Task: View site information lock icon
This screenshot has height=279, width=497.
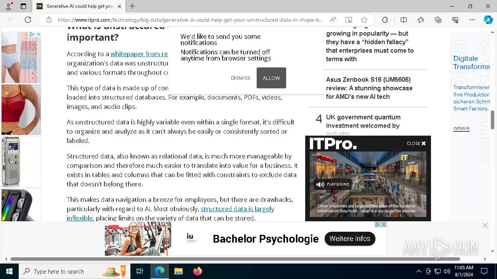Action: click(49, 20)
